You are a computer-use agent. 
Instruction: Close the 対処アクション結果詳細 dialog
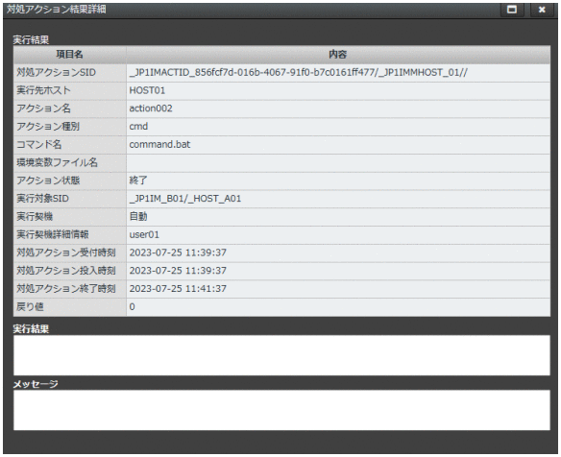[542, 10]
